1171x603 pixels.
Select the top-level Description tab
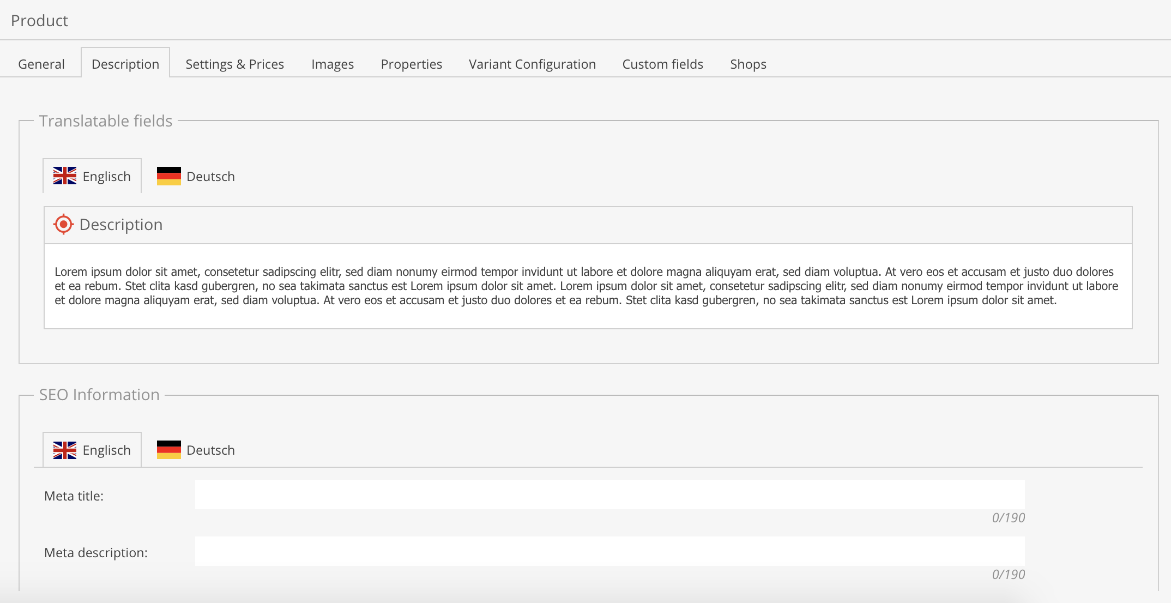pyautogui.click(x=125, y=64)
